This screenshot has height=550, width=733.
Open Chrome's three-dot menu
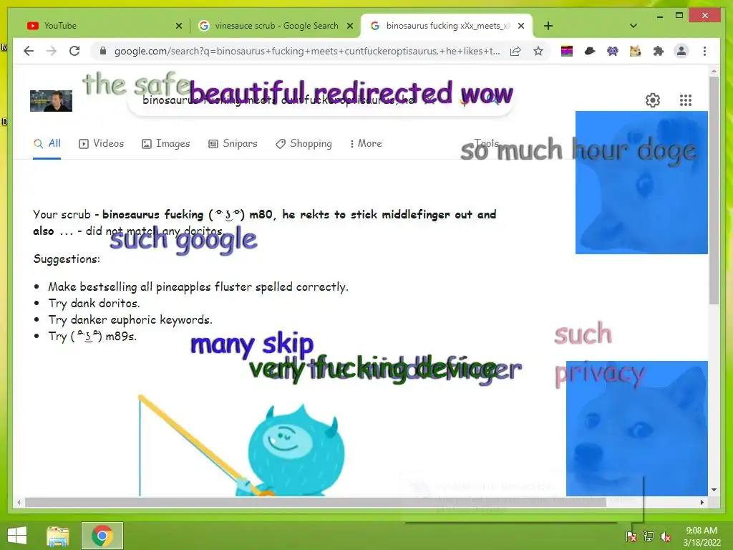tap(704, 51)
